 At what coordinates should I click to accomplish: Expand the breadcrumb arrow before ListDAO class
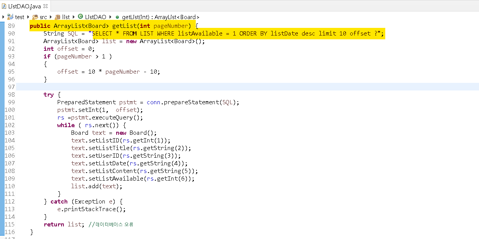(x=74, y=17)
